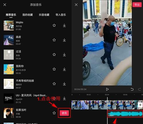The width and height of the screenshot is (143, 124).
Task: Download 不再等候的姑娘 song
Action: coord(64,84)
